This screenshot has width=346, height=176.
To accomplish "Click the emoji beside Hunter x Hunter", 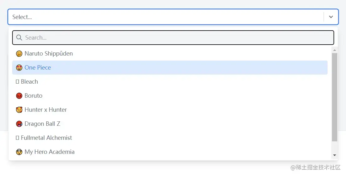I will [19, 110].
